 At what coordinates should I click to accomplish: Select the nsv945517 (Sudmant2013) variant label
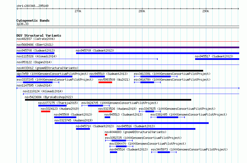214,56
